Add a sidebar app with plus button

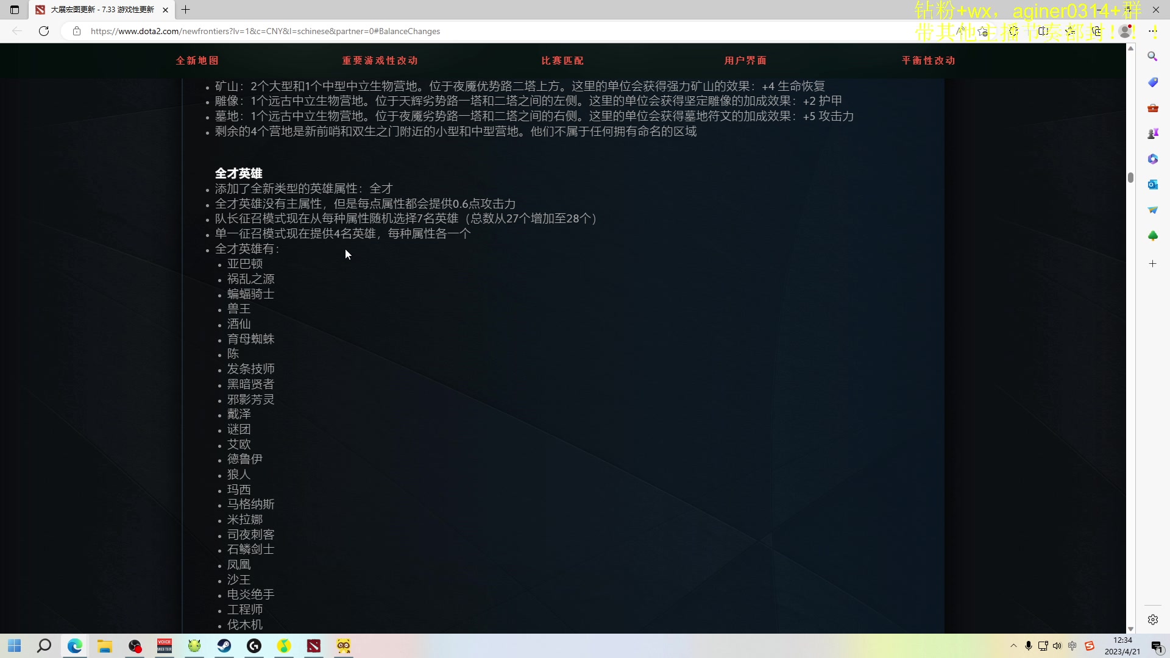coord(1152,264)
